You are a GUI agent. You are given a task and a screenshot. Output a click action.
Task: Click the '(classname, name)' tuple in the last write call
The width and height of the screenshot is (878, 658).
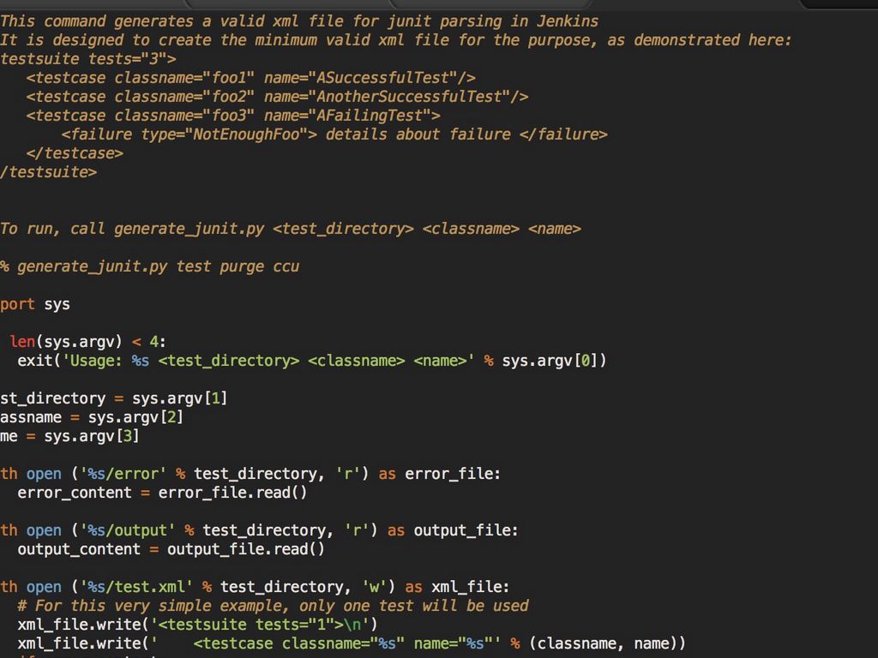(607, 643)
